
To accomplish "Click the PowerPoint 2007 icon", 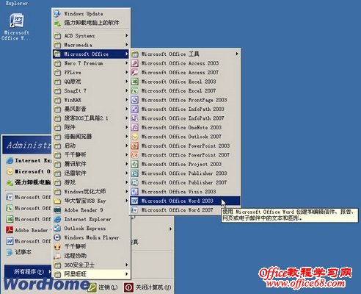I will pyautogui.click(x=135, y=155).
